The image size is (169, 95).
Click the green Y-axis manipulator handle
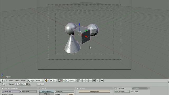pyautogui.click(x=86, y=31)
